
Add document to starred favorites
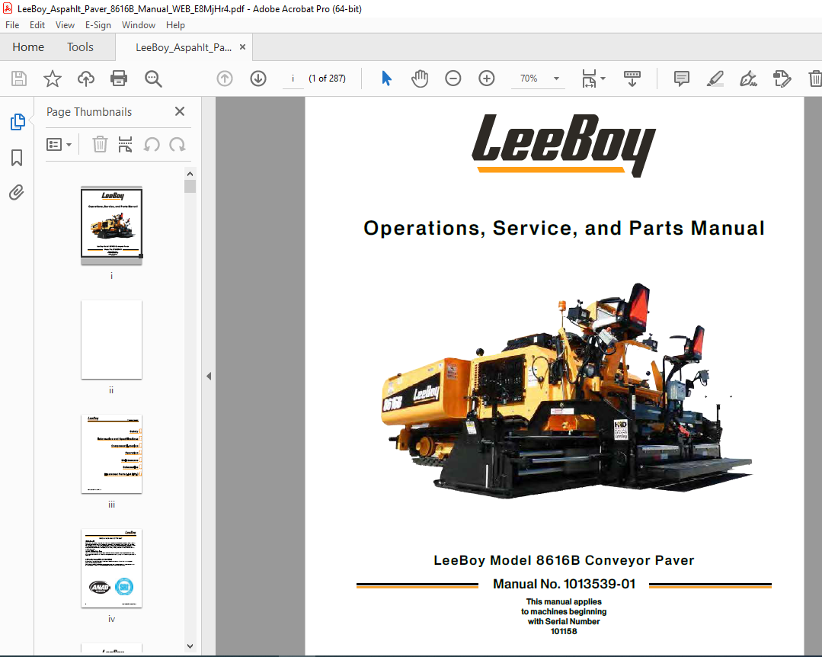point(53,79)
